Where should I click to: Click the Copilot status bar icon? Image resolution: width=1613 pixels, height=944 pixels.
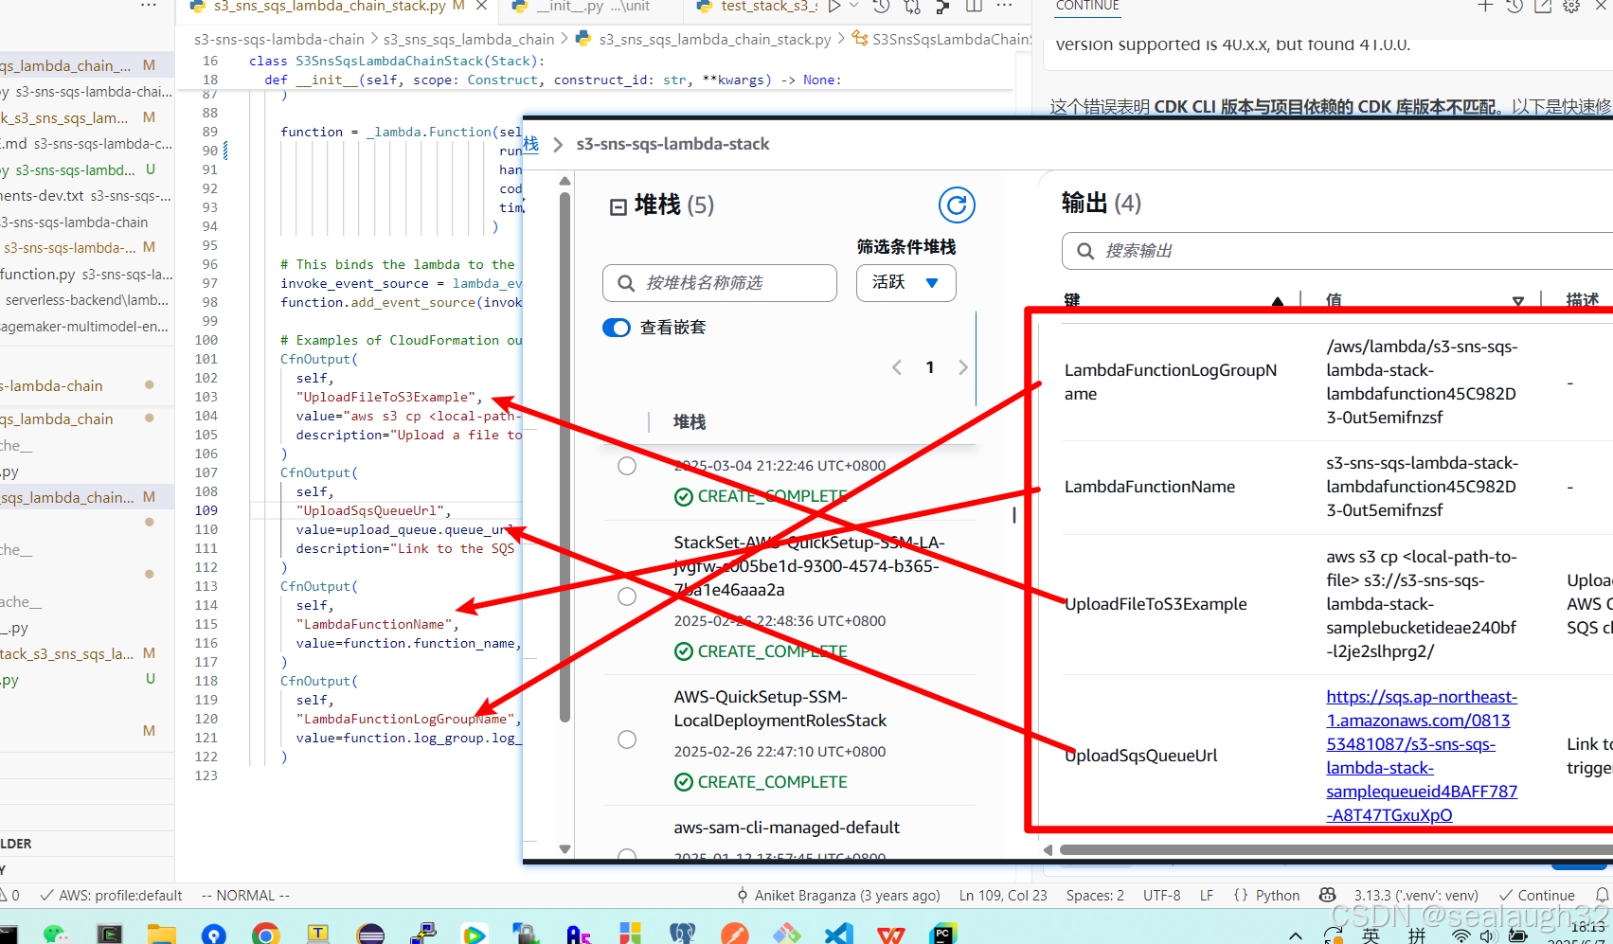pyautogui.click(x=1327, y=895)
